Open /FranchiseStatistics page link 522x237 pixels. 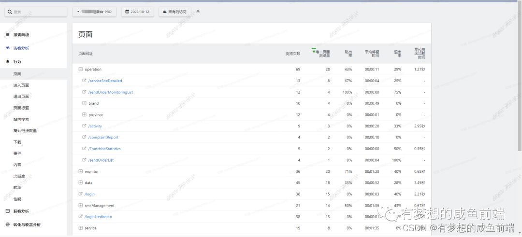[104, 149]
